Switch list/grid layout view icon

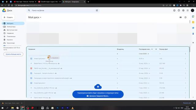[180, 17]
